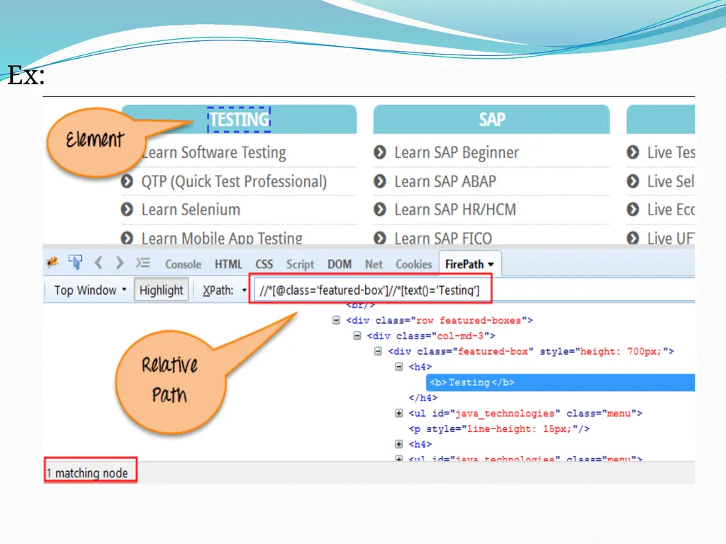This screenshot has height=544, width=726.
Task: Click the arrow bullet beside Learn SAP FICO
Action: coord(380,238)
